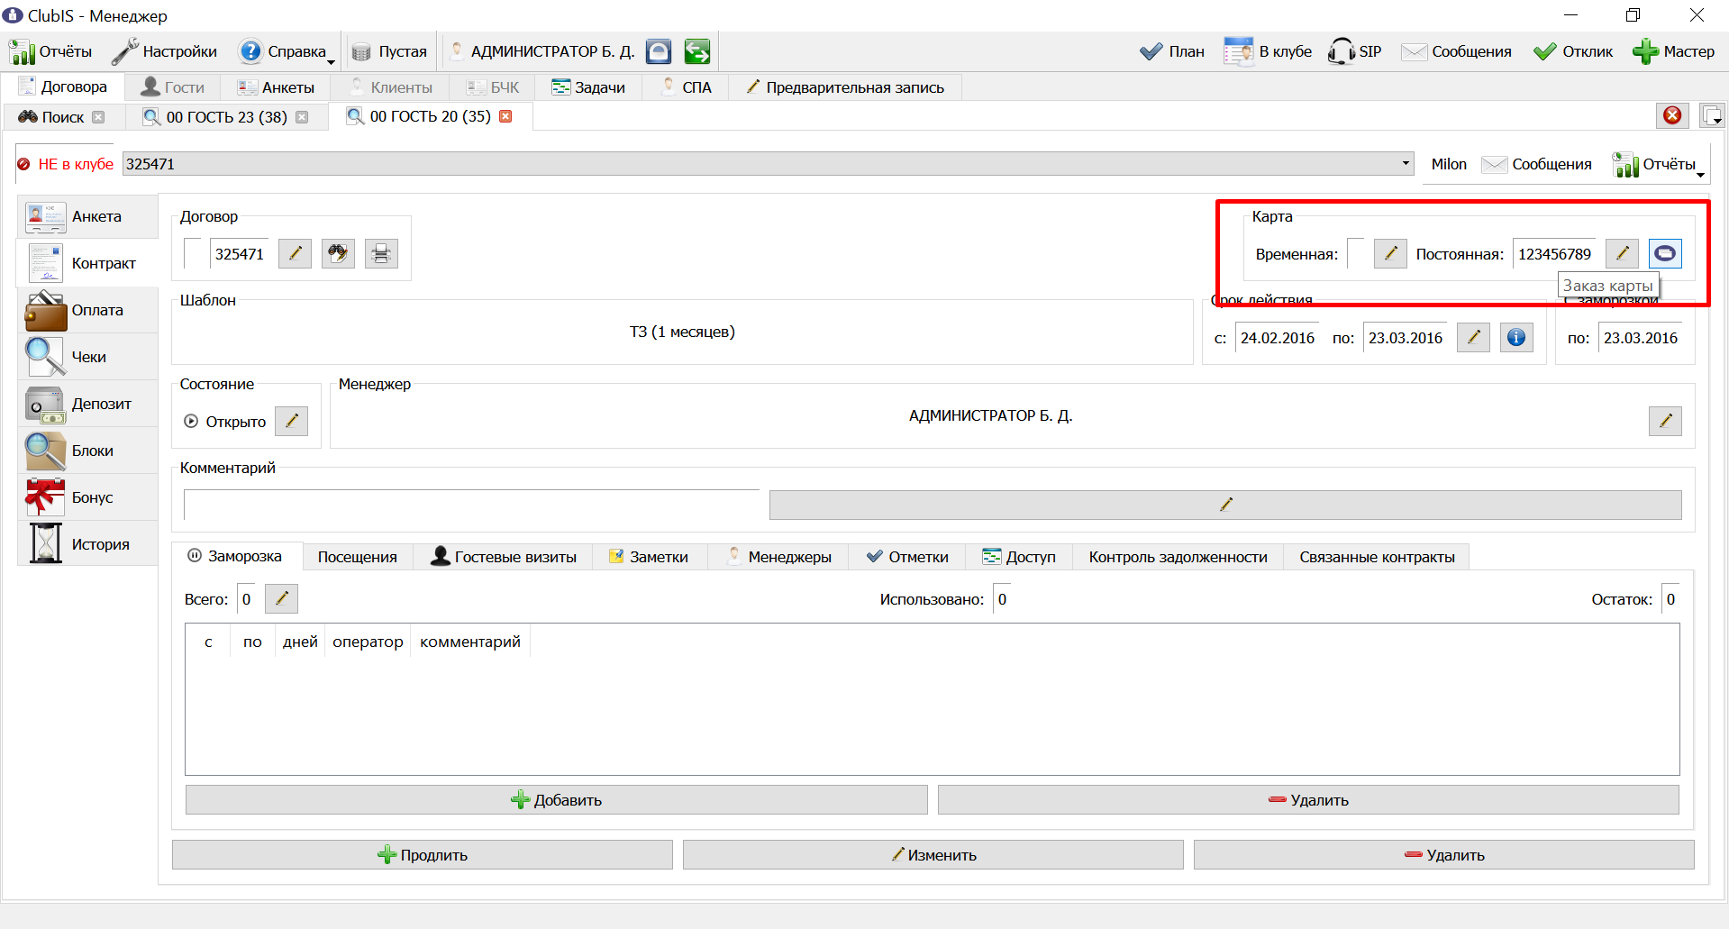Image resolution: width=1729 pixels, height=929 pixels.
Task: Open the Справка dropdown menu
Action: point(287,51)
